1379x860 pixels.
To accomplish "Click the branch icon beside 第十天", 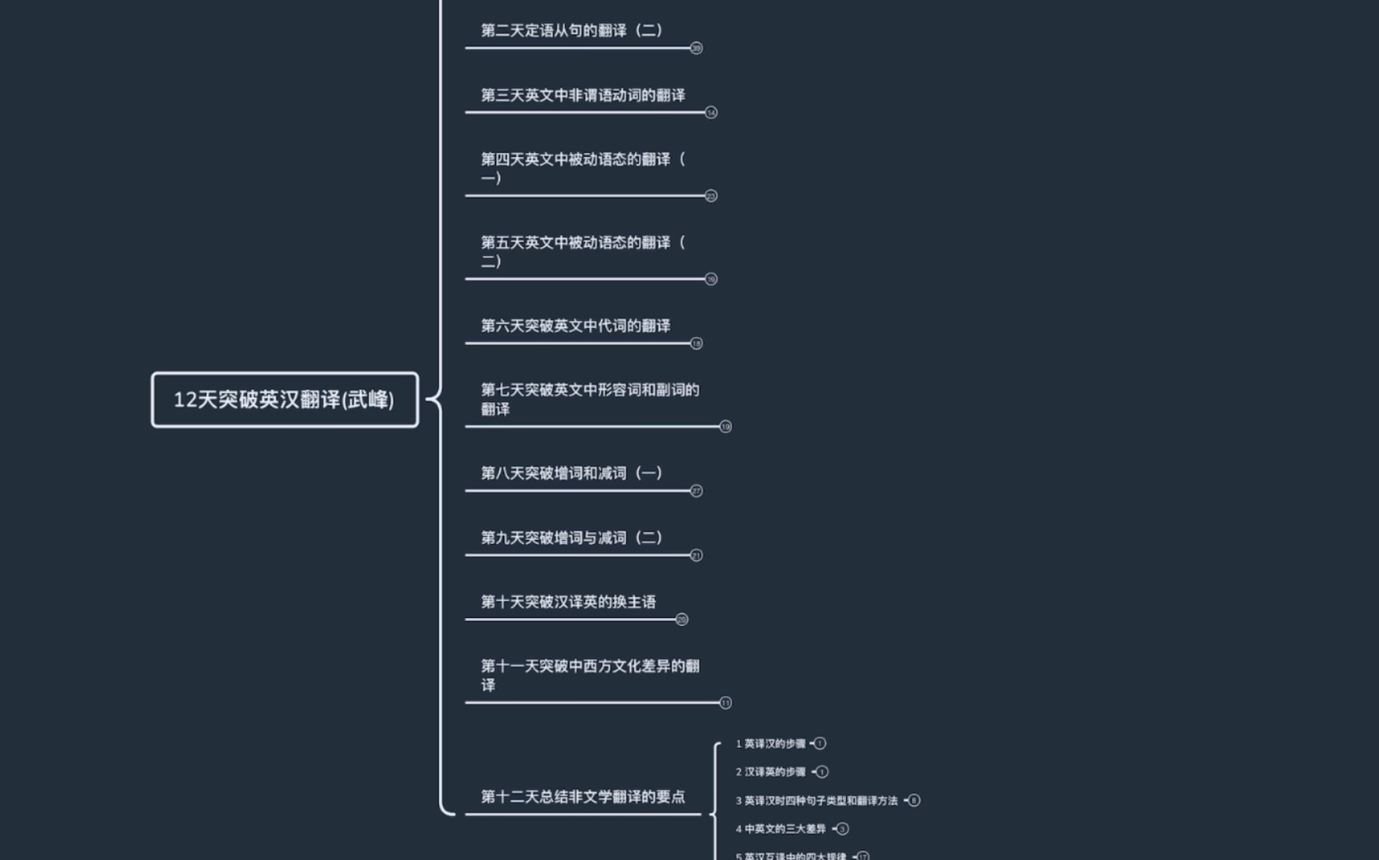I will click(x=687, y=619).
